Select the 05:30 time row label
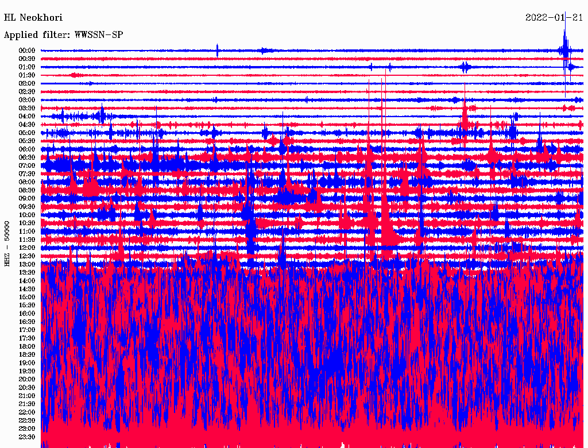 (26, 141)
